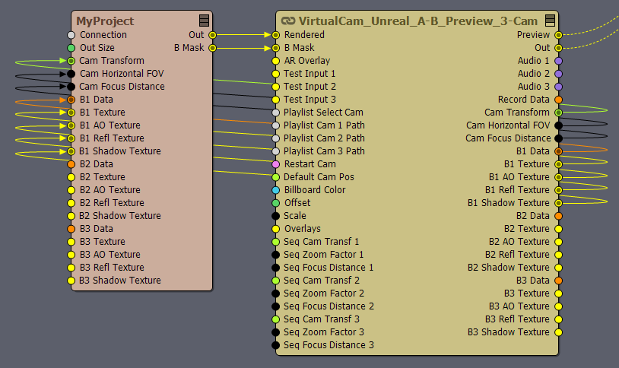Select the MyProject node title
The image size is (619, 368).
click(105, 21)
